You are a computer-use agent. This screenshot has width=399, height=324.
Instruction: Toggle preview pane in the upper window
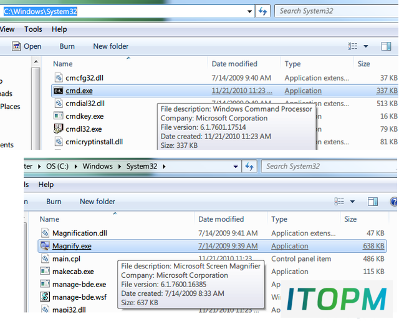[x=386, y=46]
